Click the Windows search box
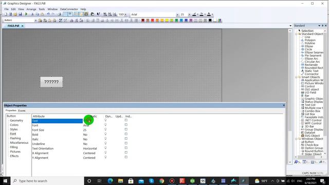The height and width of the screenshot is (185, 329). (x=47, y=181)
